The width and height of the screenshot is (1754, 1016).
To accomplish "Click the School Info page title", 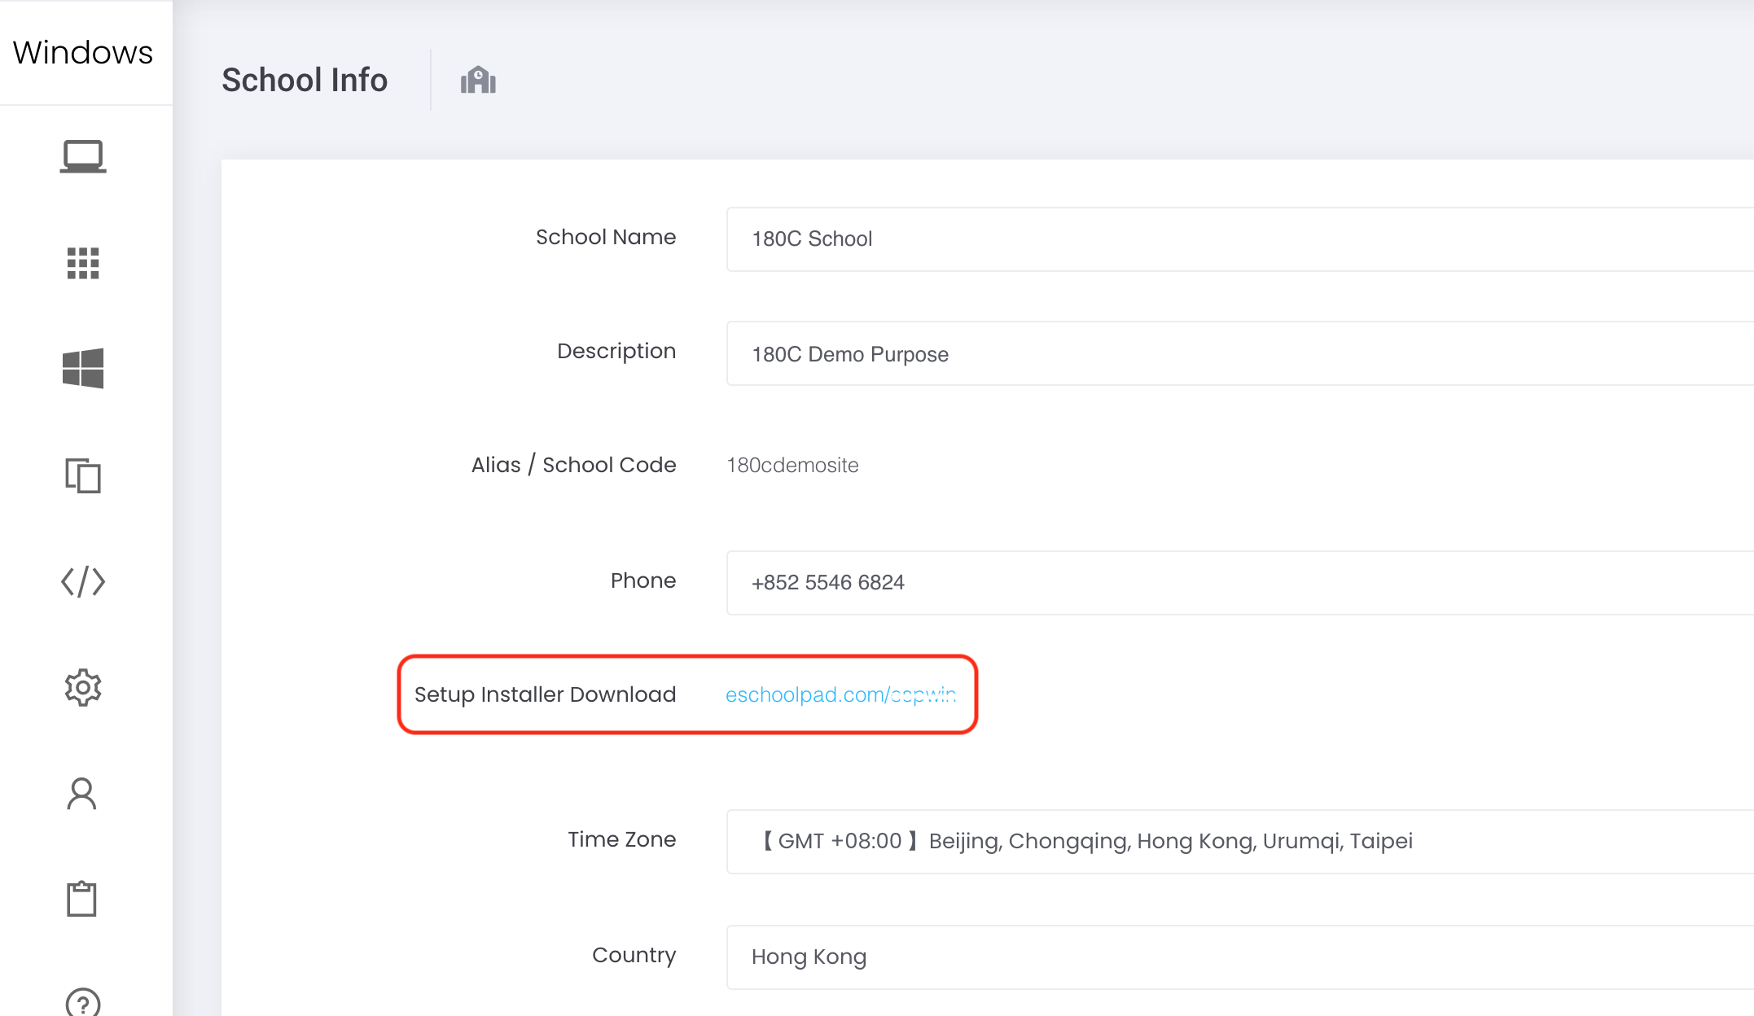I will tap(305, 80).
